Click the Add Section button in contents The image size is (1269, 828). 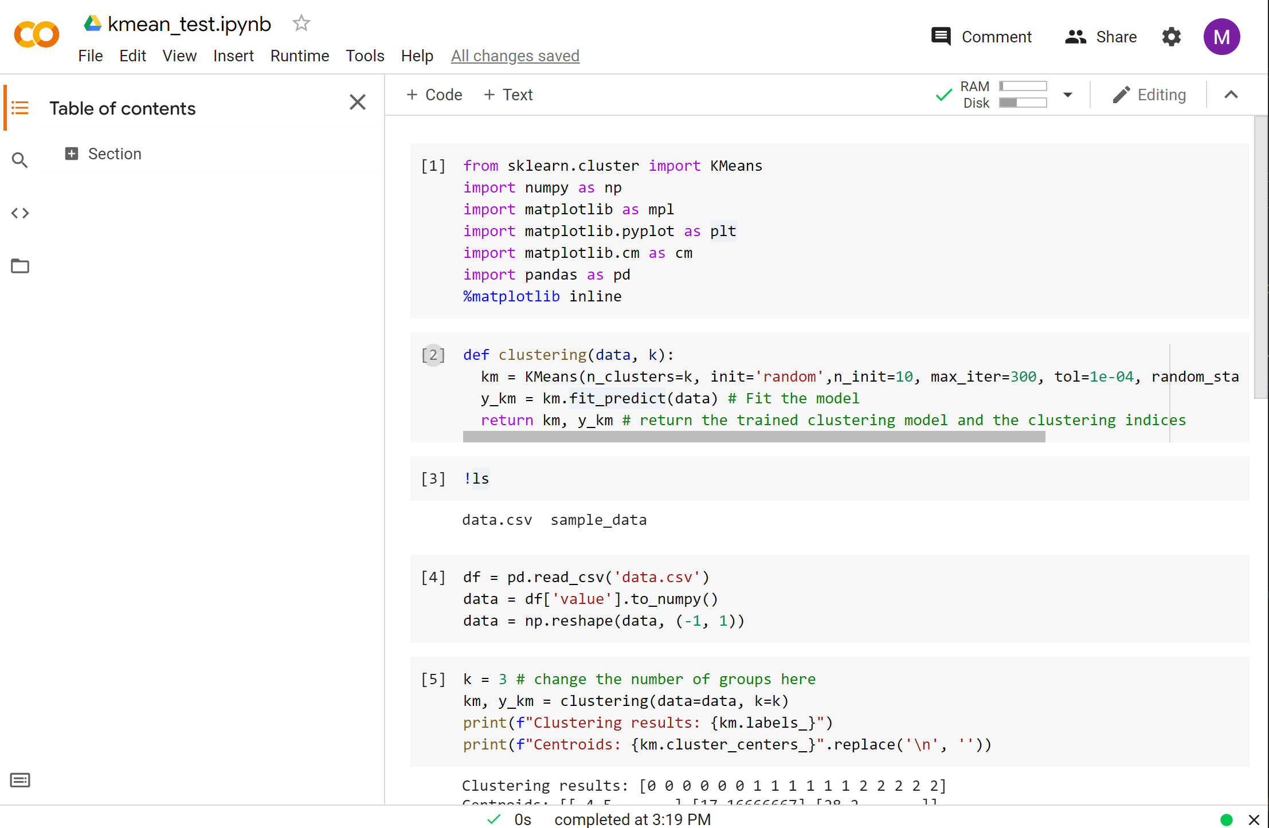pos(71,154)
